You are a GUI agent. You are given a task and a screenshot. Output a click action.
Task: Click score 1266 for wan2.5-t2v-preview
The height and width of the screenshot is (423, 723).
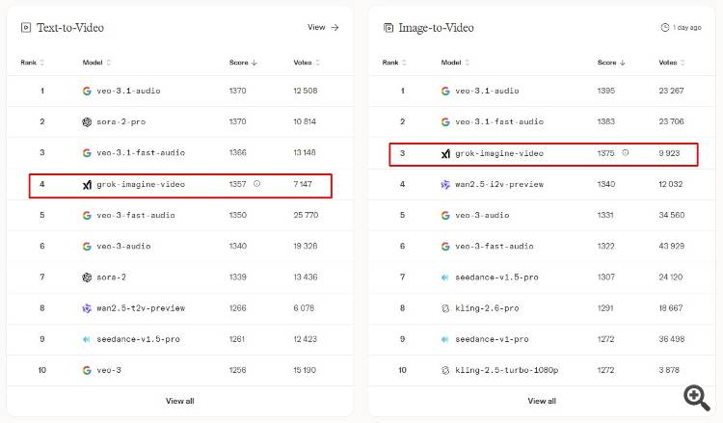(x=237, y=308)
